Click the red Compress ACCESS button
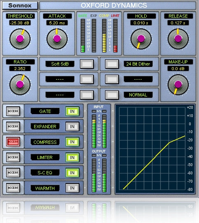This screenshot has height=223, width=199. point(13,142)
